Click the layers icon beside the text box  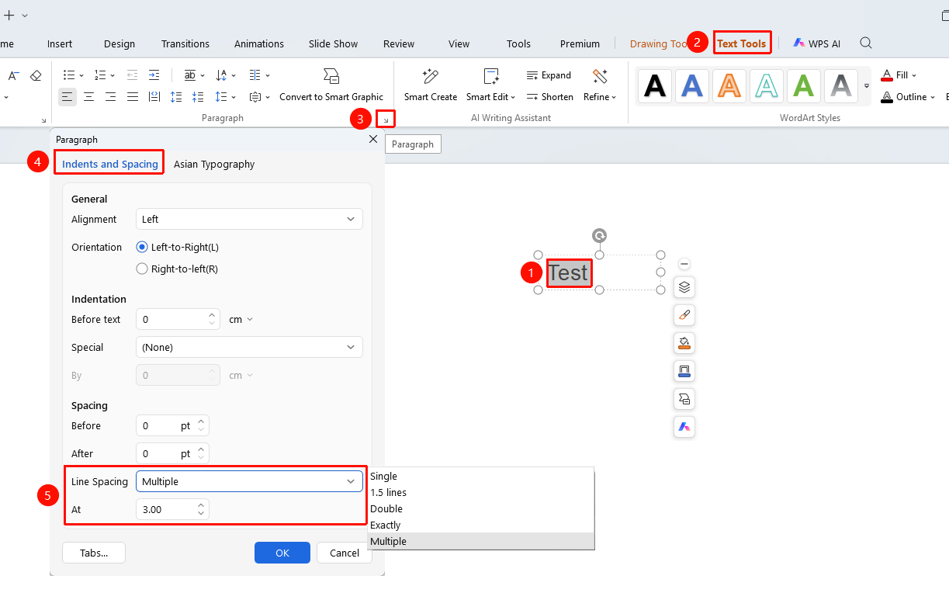coord(684,287)
